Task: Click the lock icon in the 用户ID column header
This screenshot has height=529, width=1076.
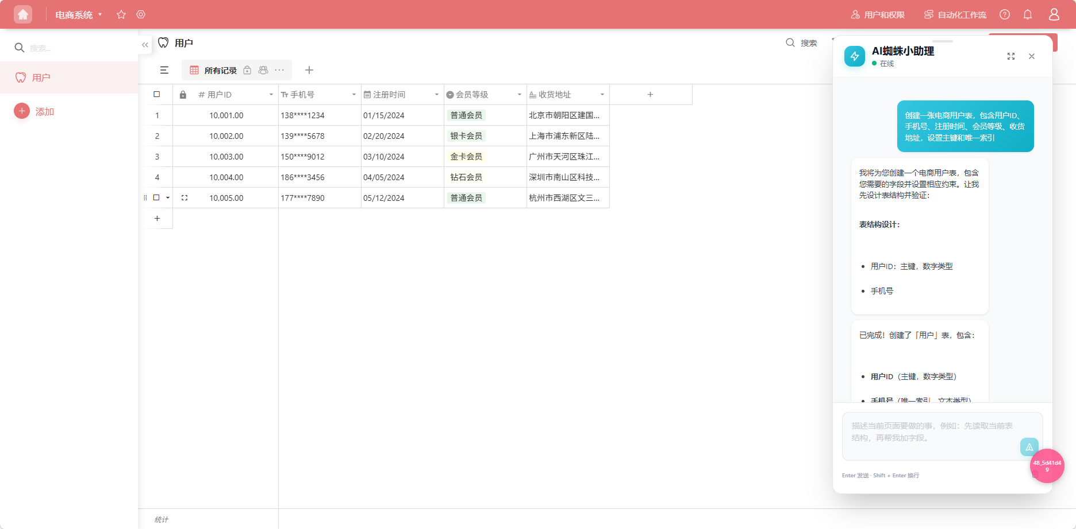Action: pos(183,94)
